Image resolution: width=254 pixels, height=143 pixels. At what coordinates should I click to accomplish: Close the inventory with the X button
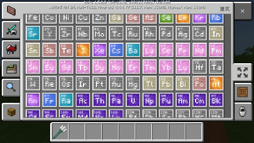click(243, 11)
